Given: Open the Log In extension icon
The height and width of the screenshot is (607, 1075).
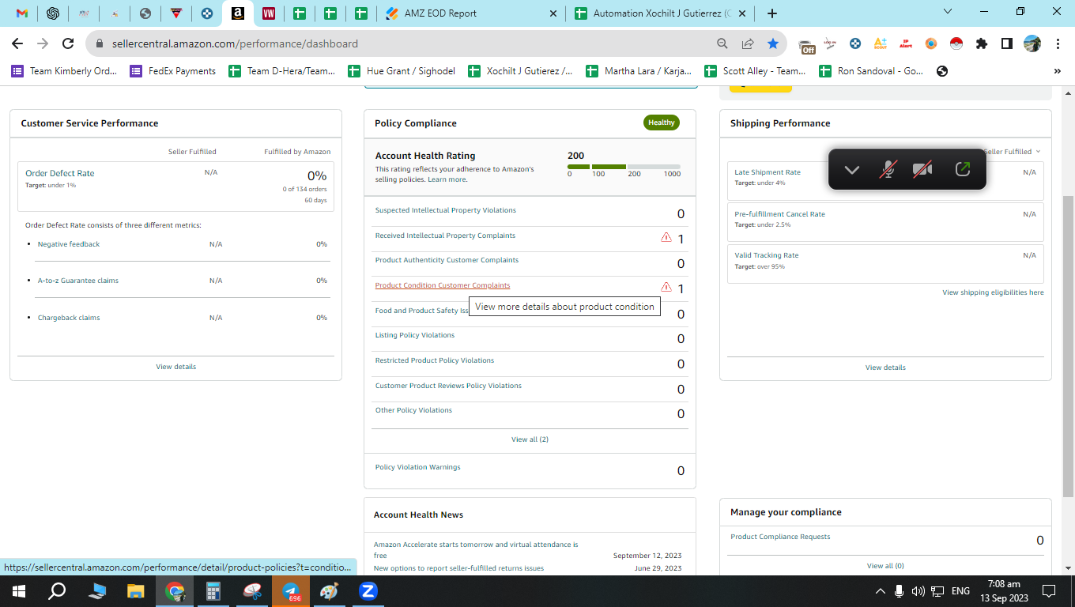Looking at the screenshot, I should [830, 43].
